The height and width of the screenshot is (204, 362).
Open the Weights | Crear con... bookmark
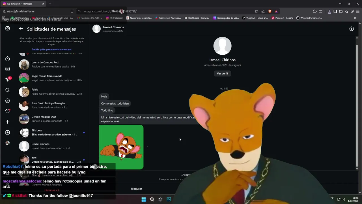point(309,18)
